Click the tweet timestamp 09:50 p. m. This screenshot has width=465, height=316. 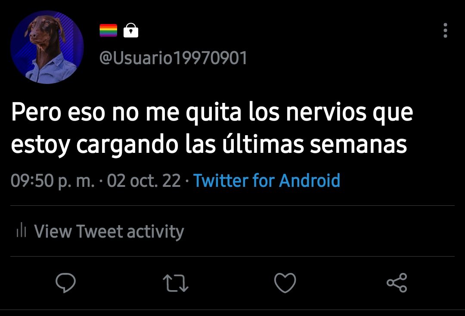pyautogui.click(x=53, y=180)
